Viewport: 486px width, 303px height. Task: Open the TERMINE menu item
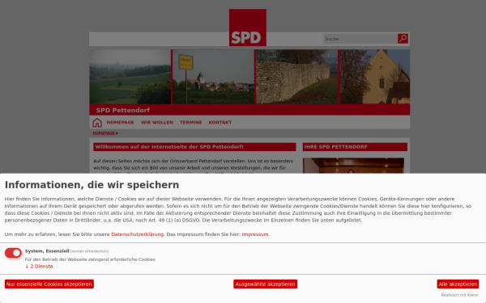(190, 123)
